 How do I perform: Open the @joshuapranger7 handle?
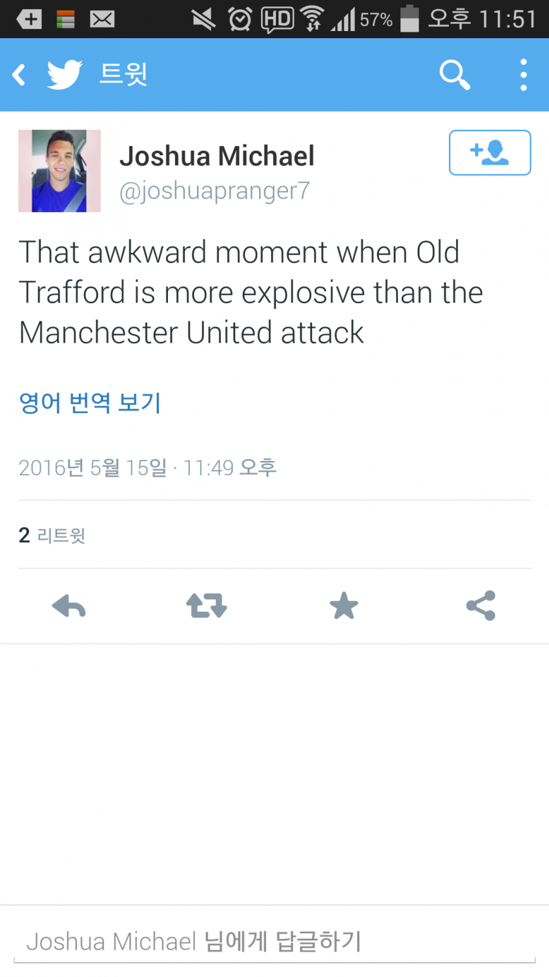214,191
